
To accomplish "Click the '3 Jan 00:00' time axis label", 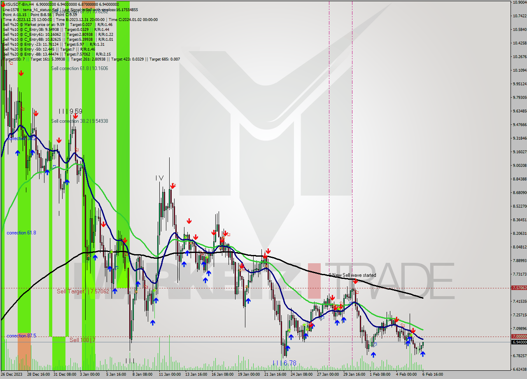I will (x=90, y=374).
